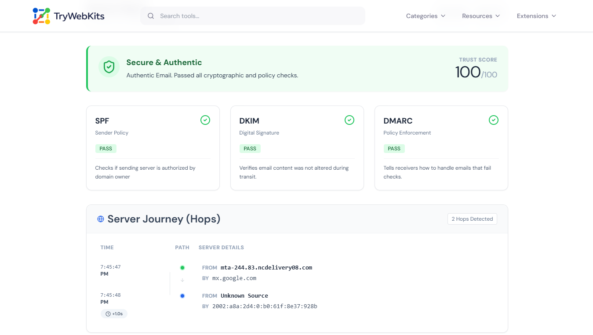Click the globe icon beside Server Journey
593x335 pixels.
pyautogui.click(x=100, y=218)
